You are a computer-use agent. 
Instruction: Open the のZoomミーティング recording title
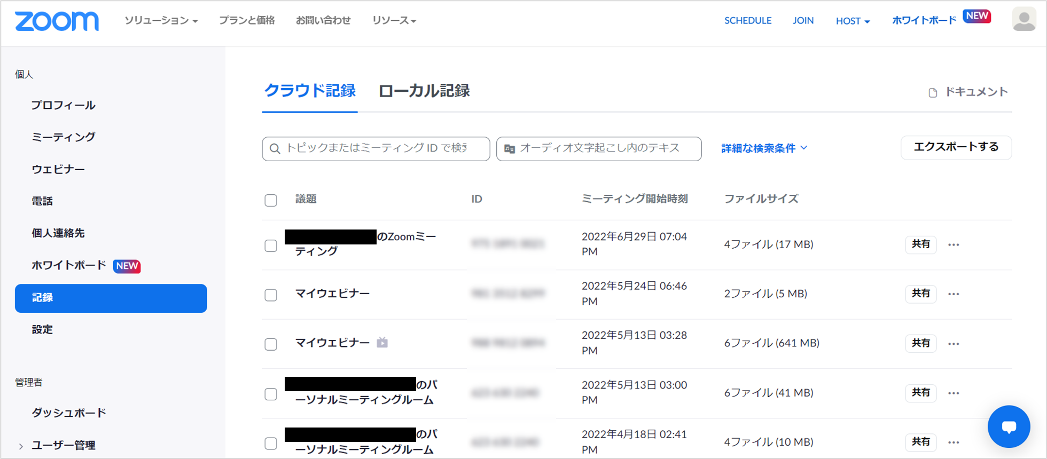point(366,243)
